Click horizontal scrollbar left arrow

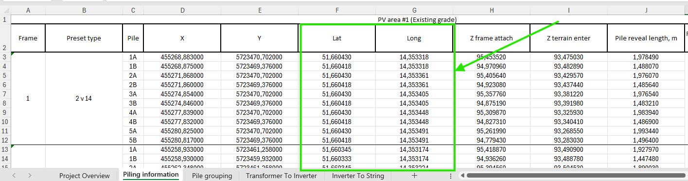462,176
